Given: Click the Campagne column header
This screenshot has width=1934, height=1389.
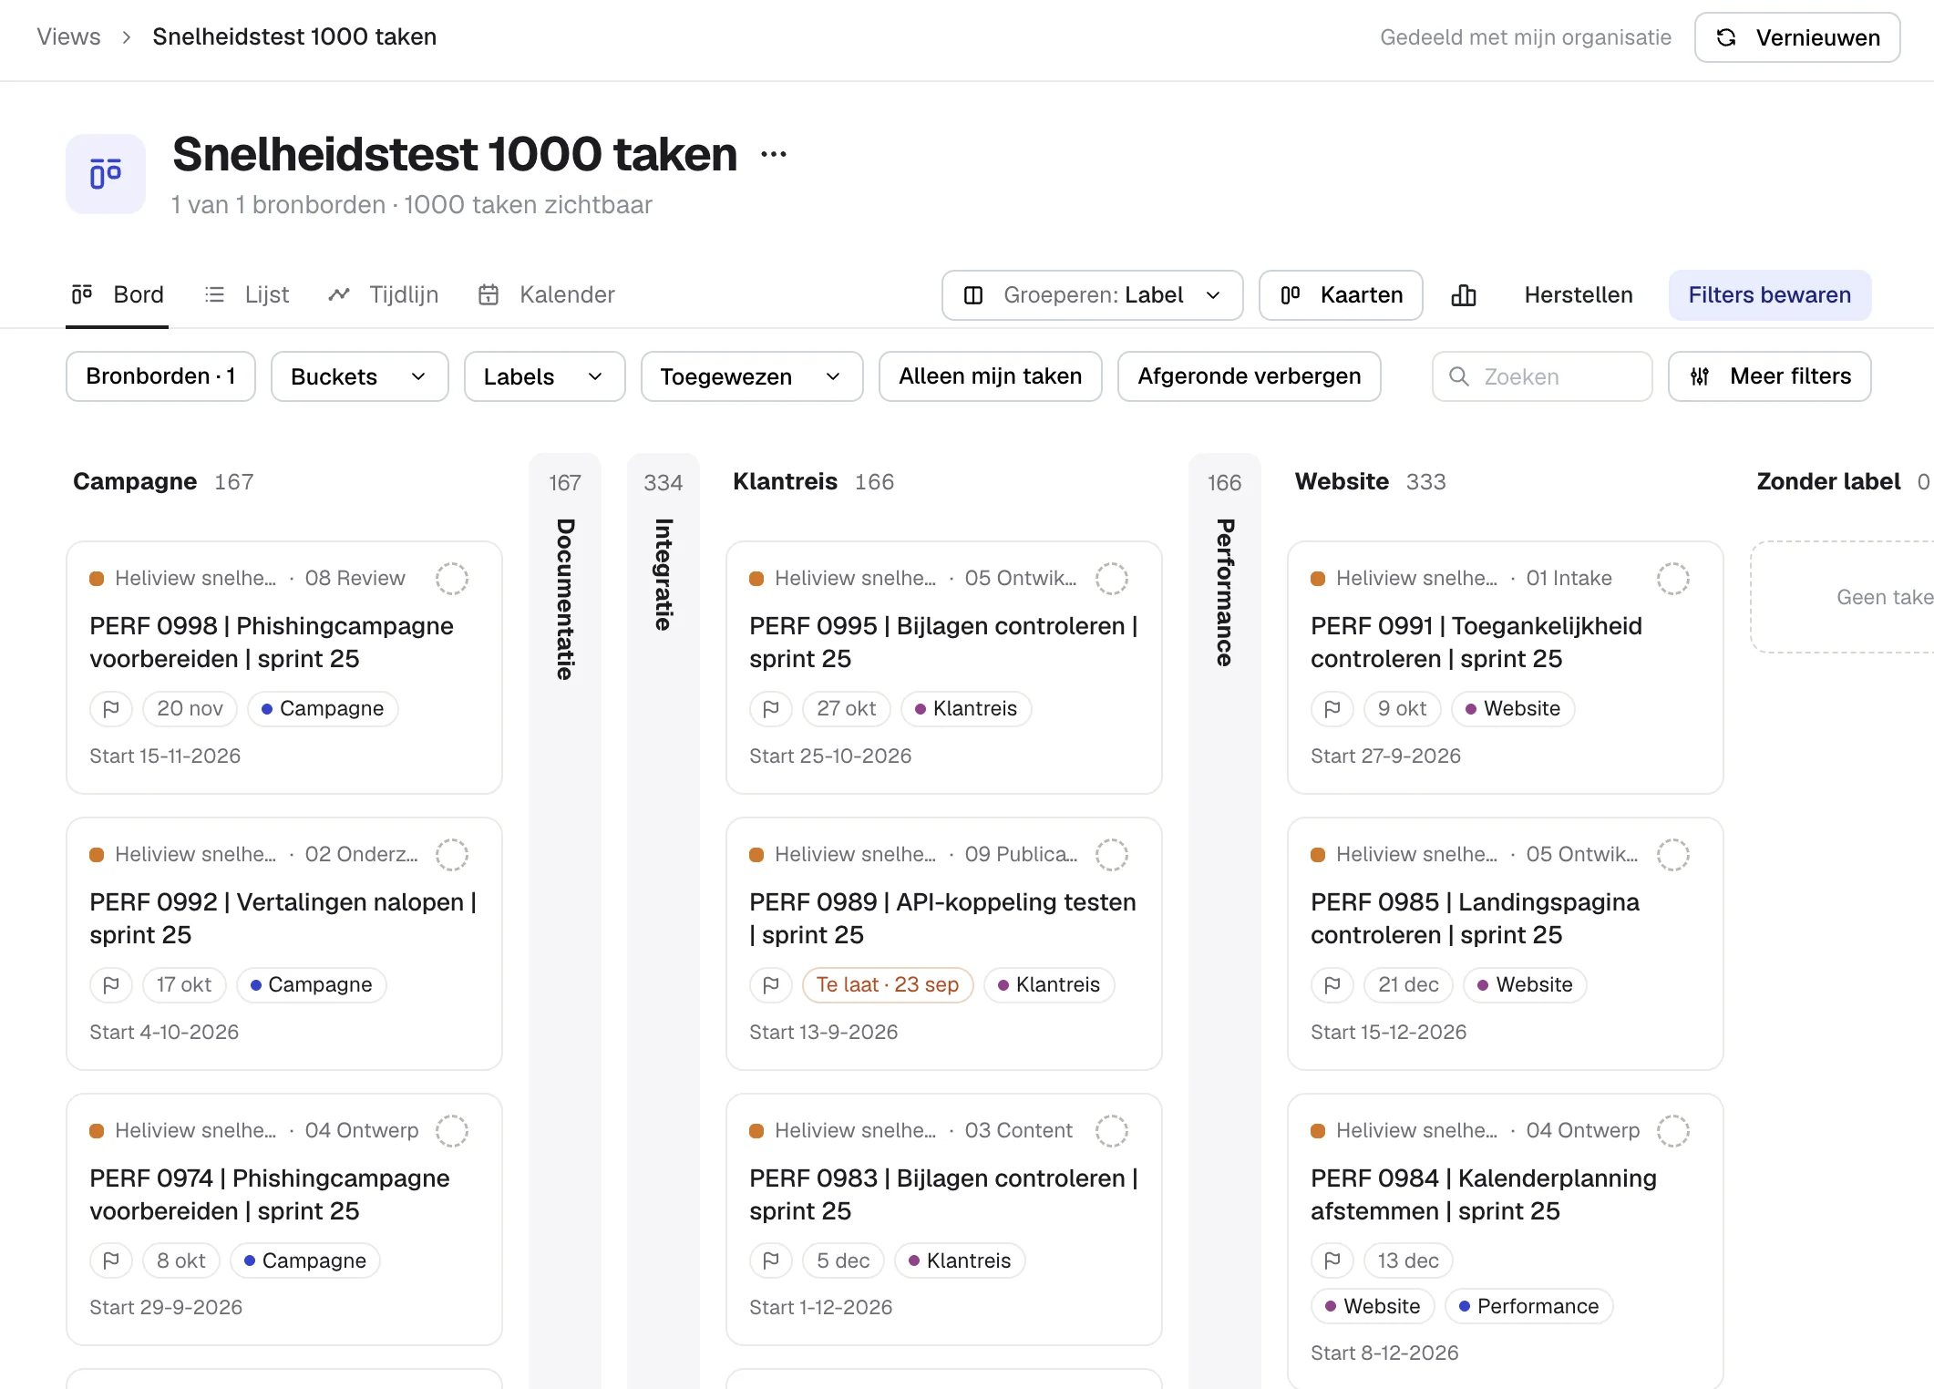Looking at the screenshot, I should click(135, 482).
